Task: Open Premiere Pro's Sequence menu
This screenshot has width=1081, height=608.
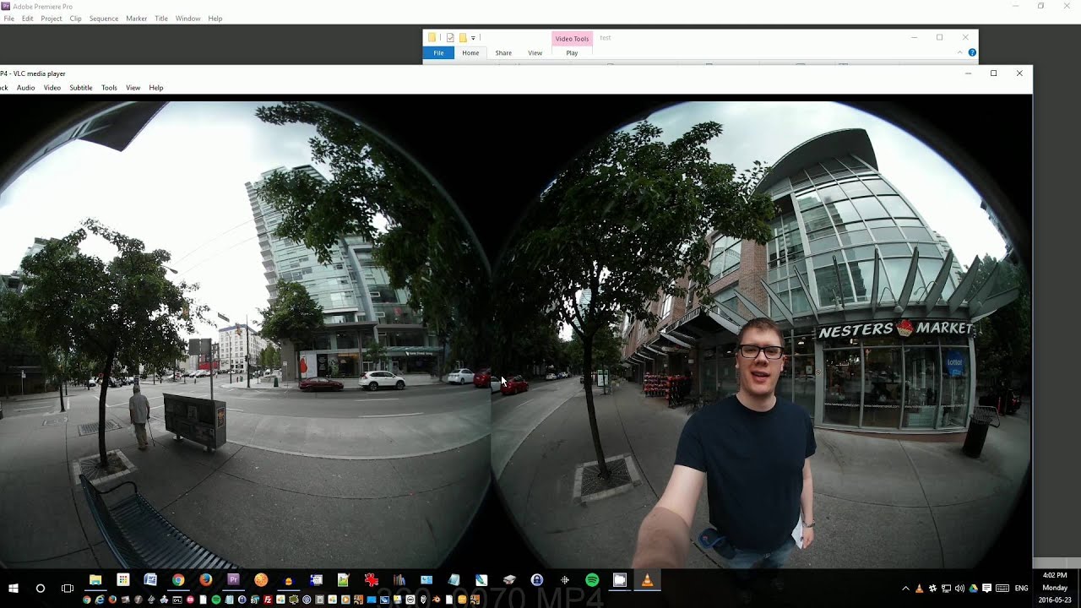Action: 104,19
